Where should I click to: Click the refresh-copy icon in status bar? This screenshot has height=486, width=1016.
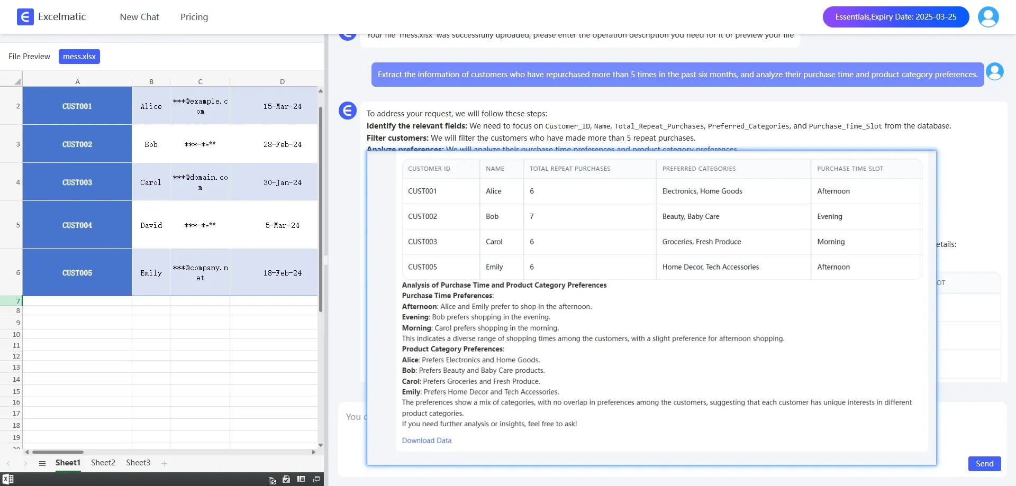tap(272, 480)
